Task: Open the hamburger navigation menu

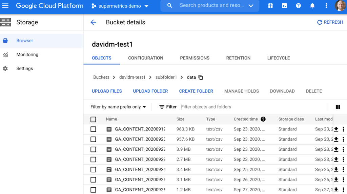Action: click(x=5, y=6)
